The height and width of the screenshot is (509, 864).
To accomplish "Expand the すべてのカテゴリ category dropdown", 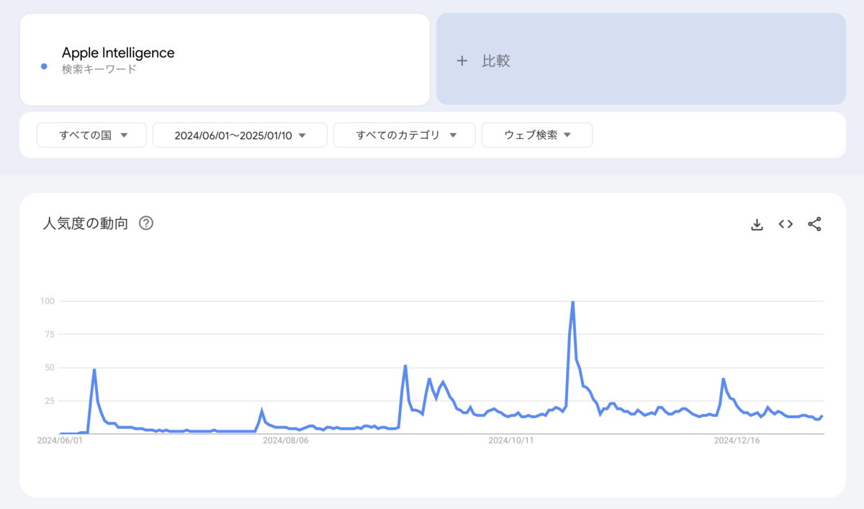I will click(404, 135).
